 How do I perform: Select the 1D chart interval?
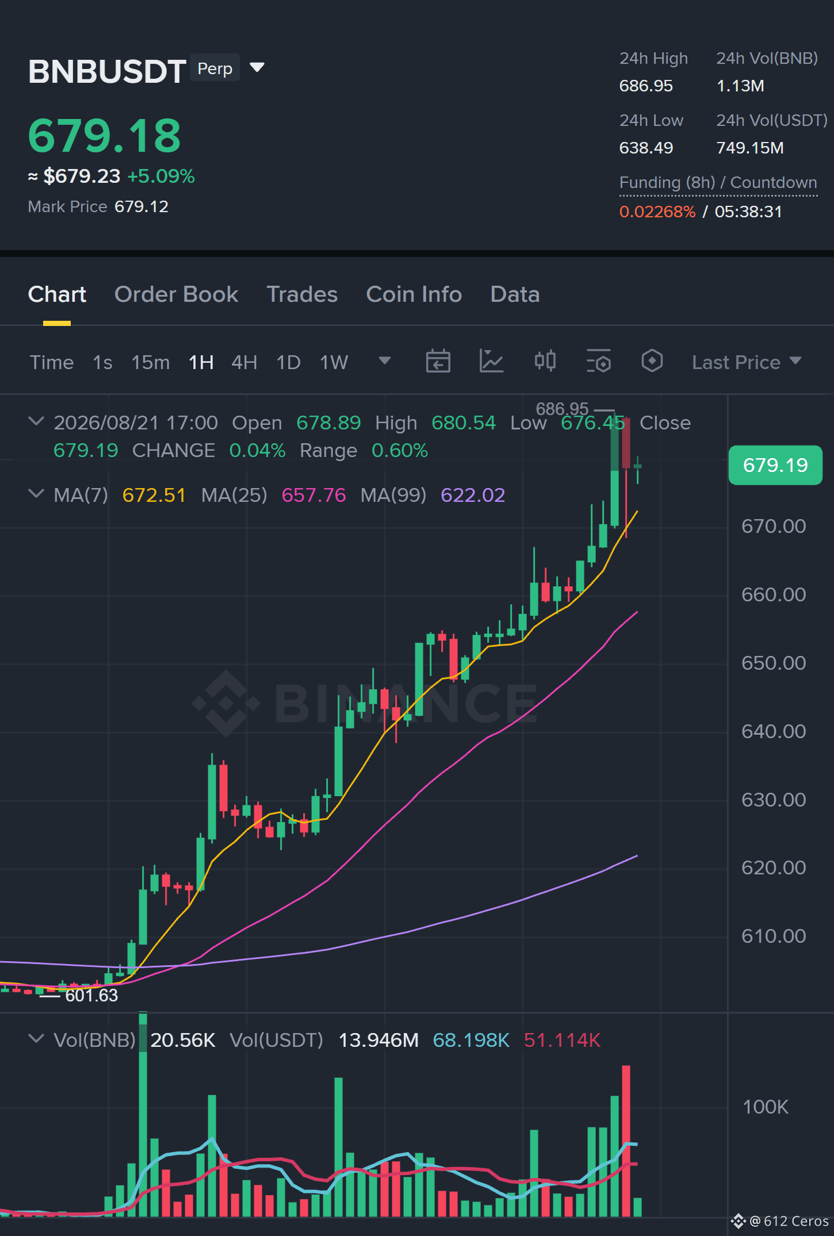click(x=289, y=362)
